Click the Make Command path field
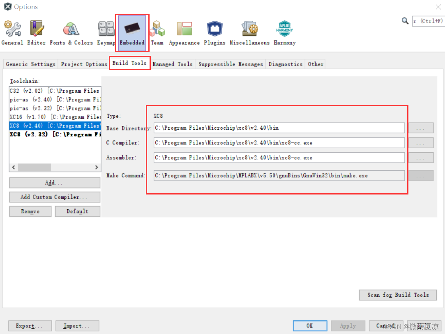The height and width of the screenshot is (334, 445). (x=279, y=175)
